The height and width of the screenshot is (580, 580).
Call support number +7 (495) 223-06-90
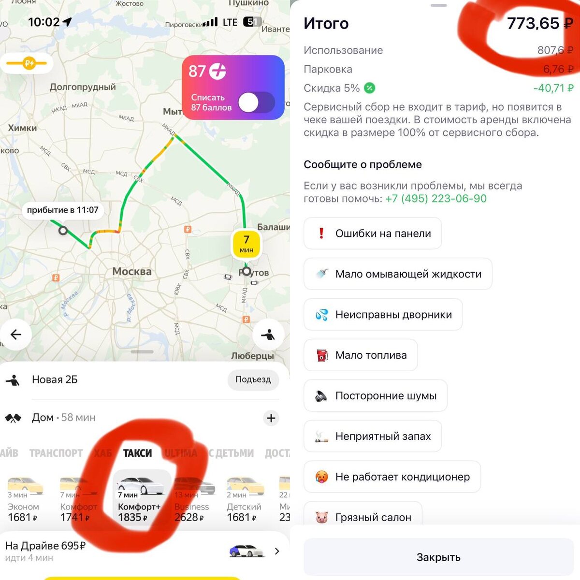coord(436,199)
